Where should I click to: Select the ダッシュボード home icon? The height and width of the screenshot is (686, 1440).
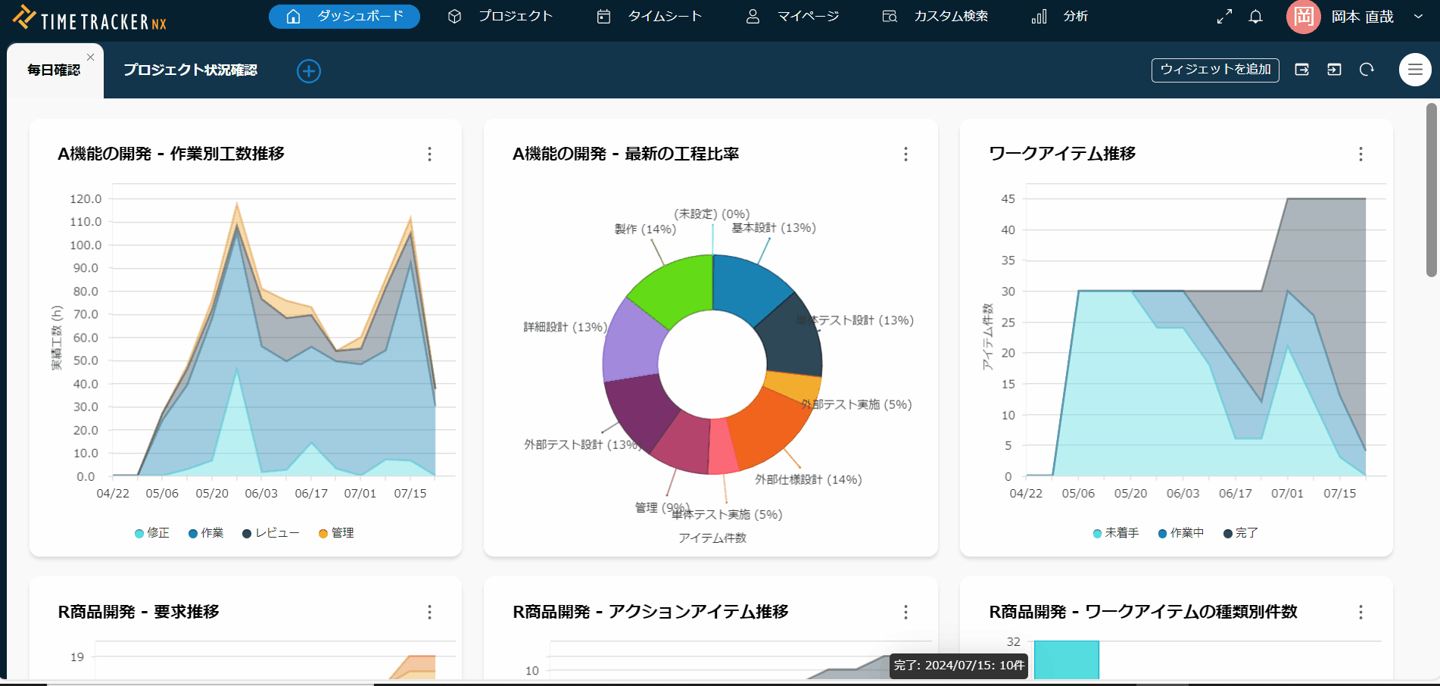coord(292,16)
